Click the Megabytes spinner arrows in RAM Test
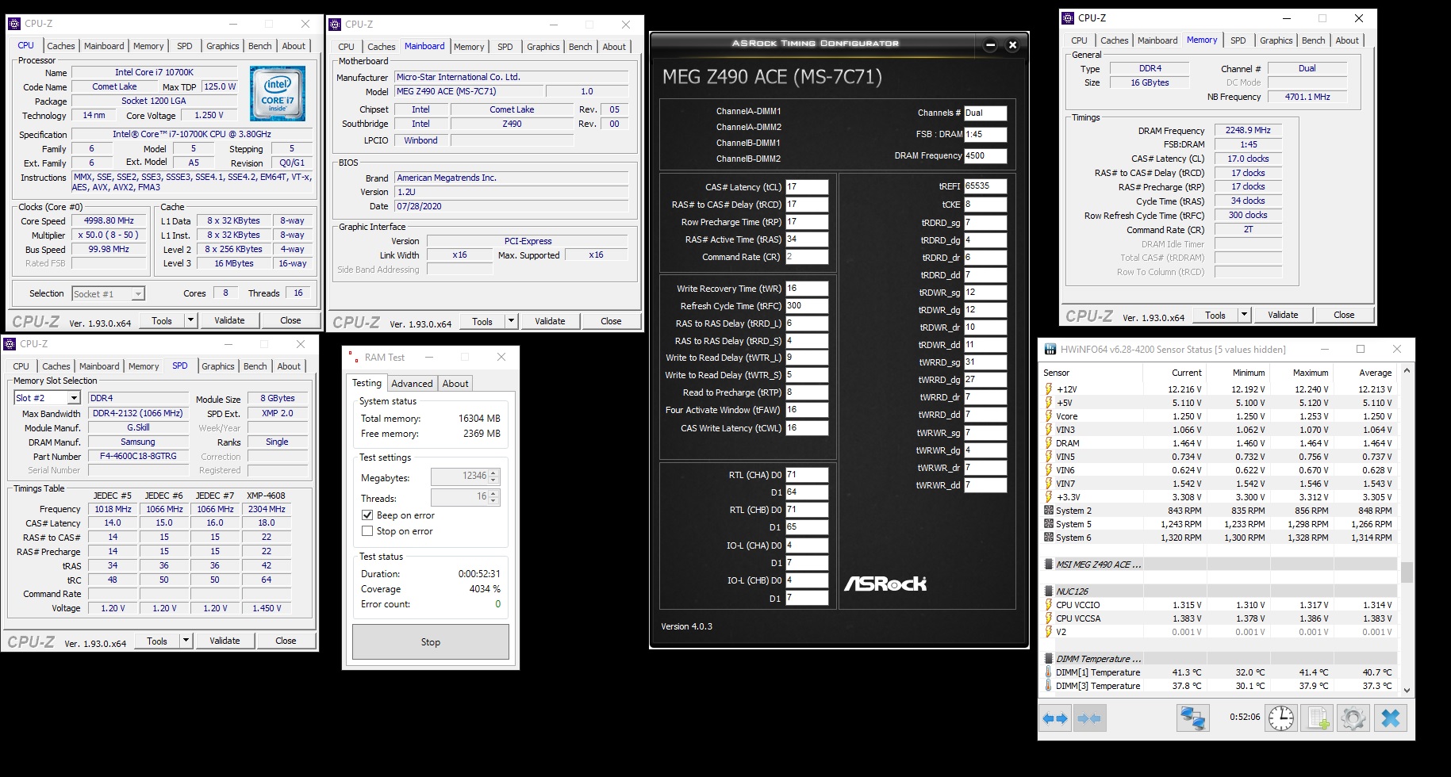The width and height of the screenshot is (1451, 777). click(x=493, y=477)
